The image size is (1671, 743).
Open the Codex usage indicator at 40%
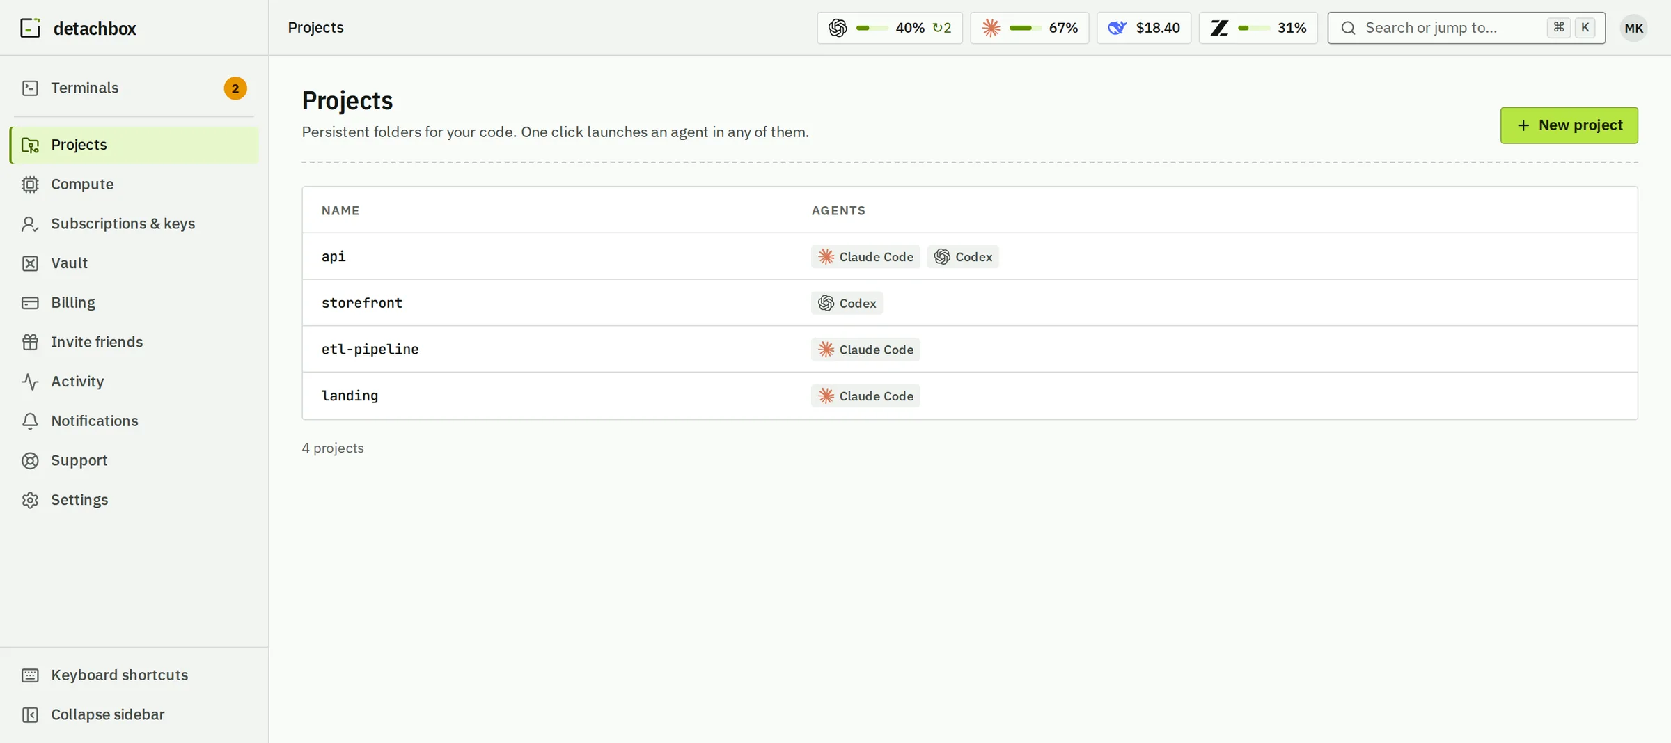coord(890,28)
